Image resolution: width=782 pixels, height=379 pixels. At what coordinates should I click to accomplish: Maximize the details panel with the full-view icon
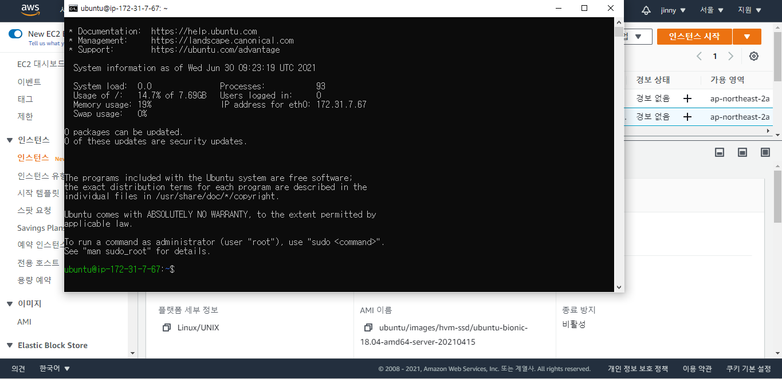click(765, 152)
